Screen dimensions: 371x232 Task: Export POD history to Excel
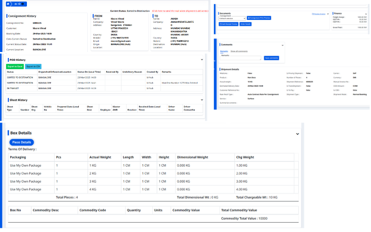click(15, 66)
